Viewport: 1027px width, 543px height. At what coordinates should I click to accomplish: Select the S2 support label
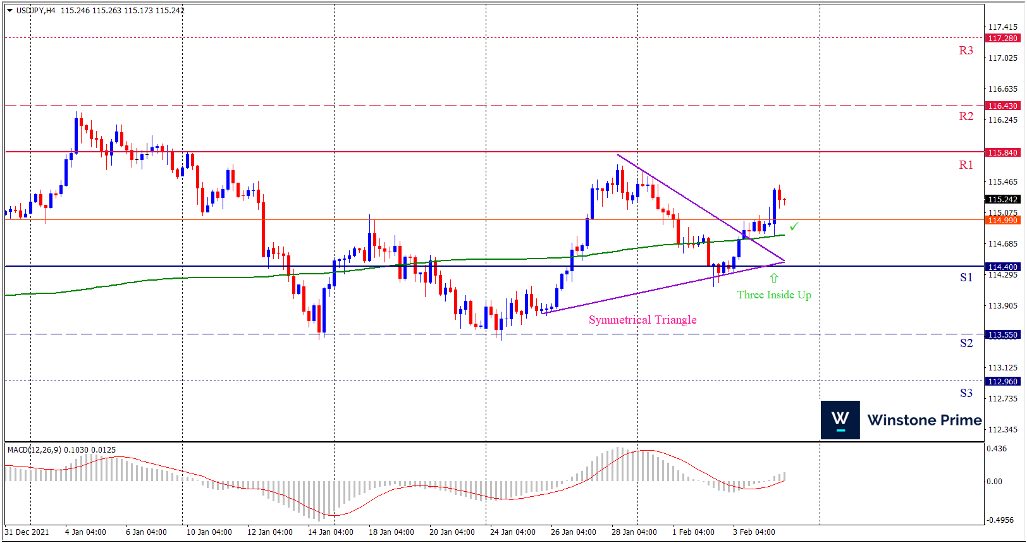coord(966,343)
